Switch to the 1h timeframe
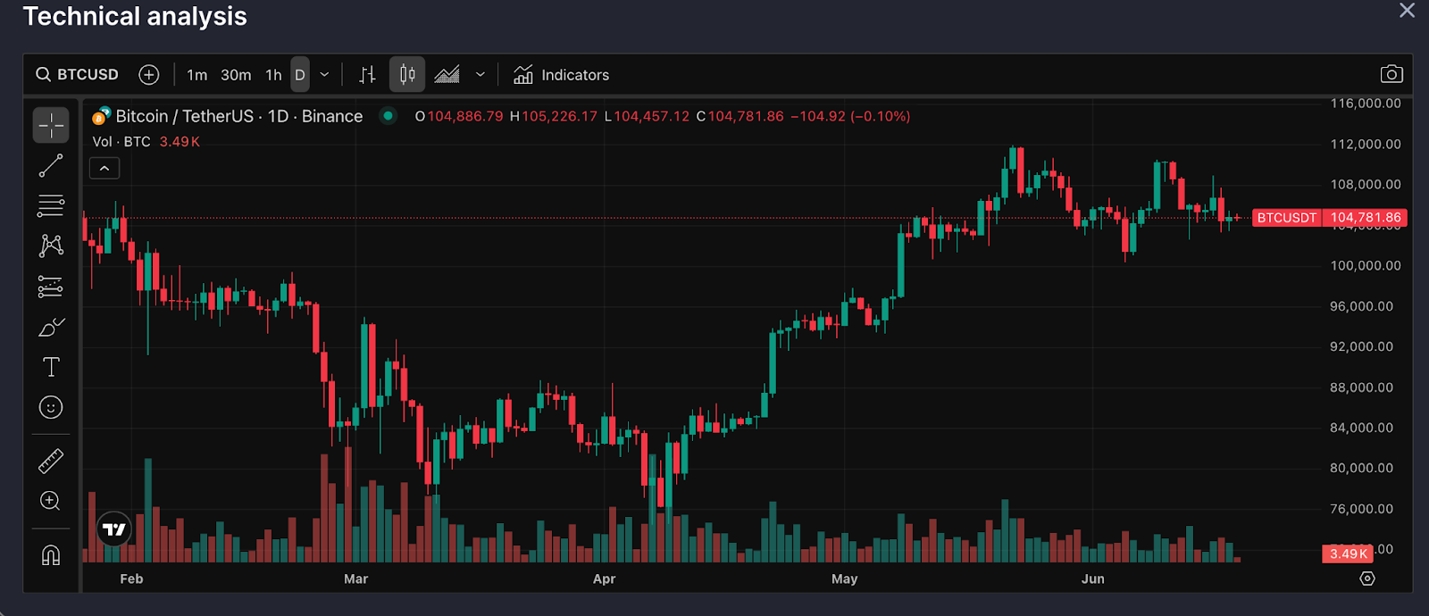Viewport: 1429px width, 616px height. (273, 75)
